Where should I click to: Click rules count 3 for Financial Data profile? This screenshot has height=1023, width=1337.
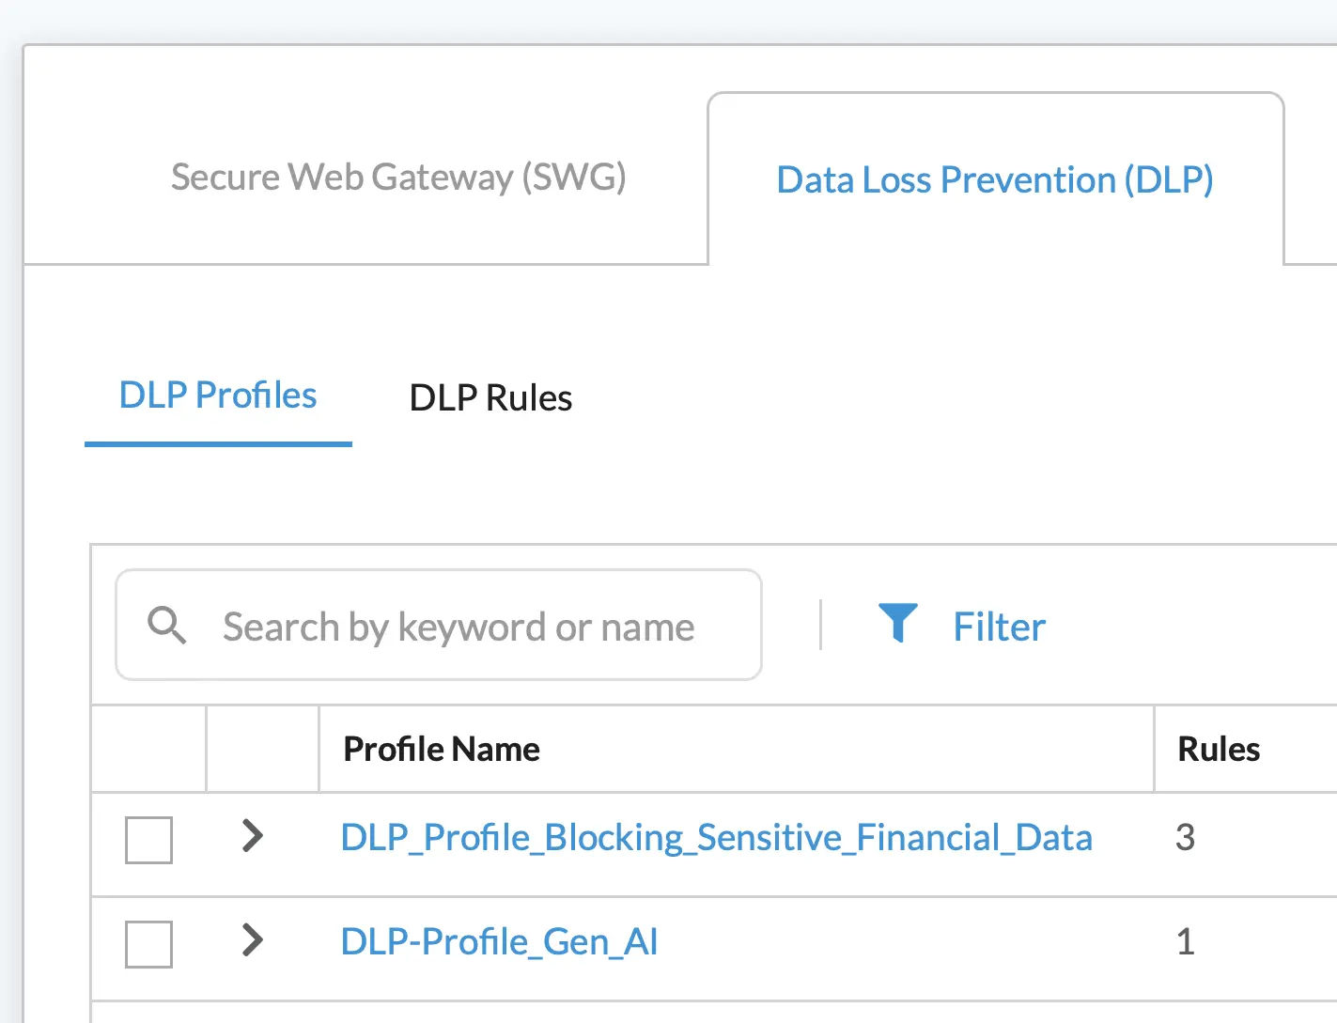[1186, 837]
